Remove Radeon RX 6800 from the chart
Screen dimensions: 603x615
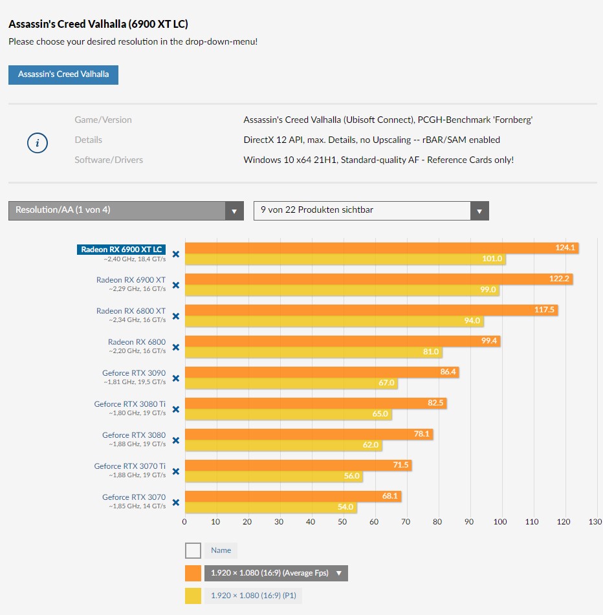[175, 347]
